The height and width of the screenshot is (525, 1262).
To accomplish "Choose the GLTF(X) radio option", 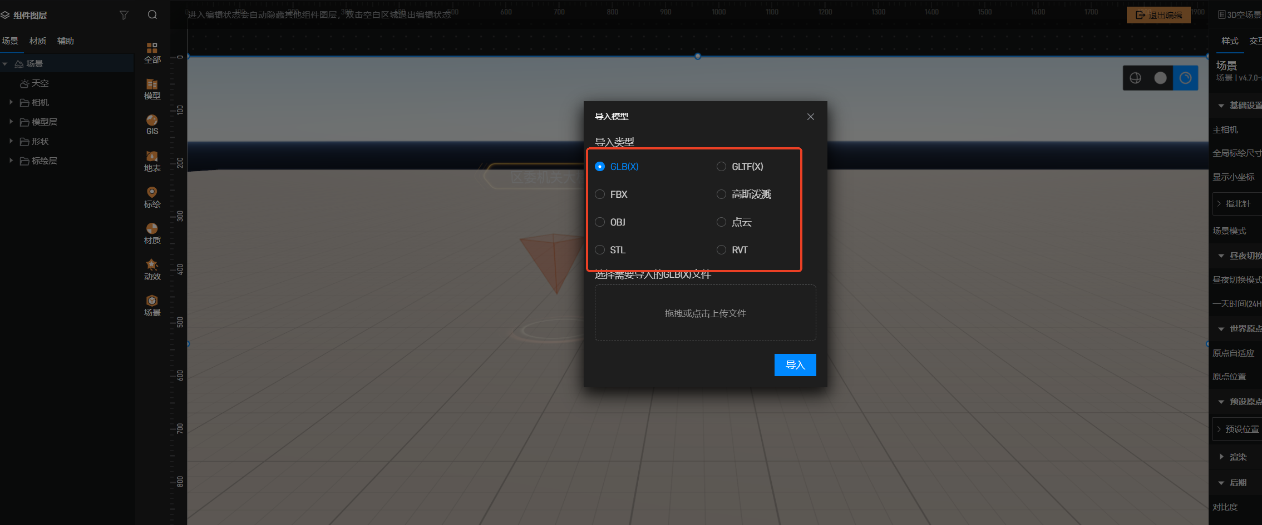I will pyautogui.click(x=721, y=167).
